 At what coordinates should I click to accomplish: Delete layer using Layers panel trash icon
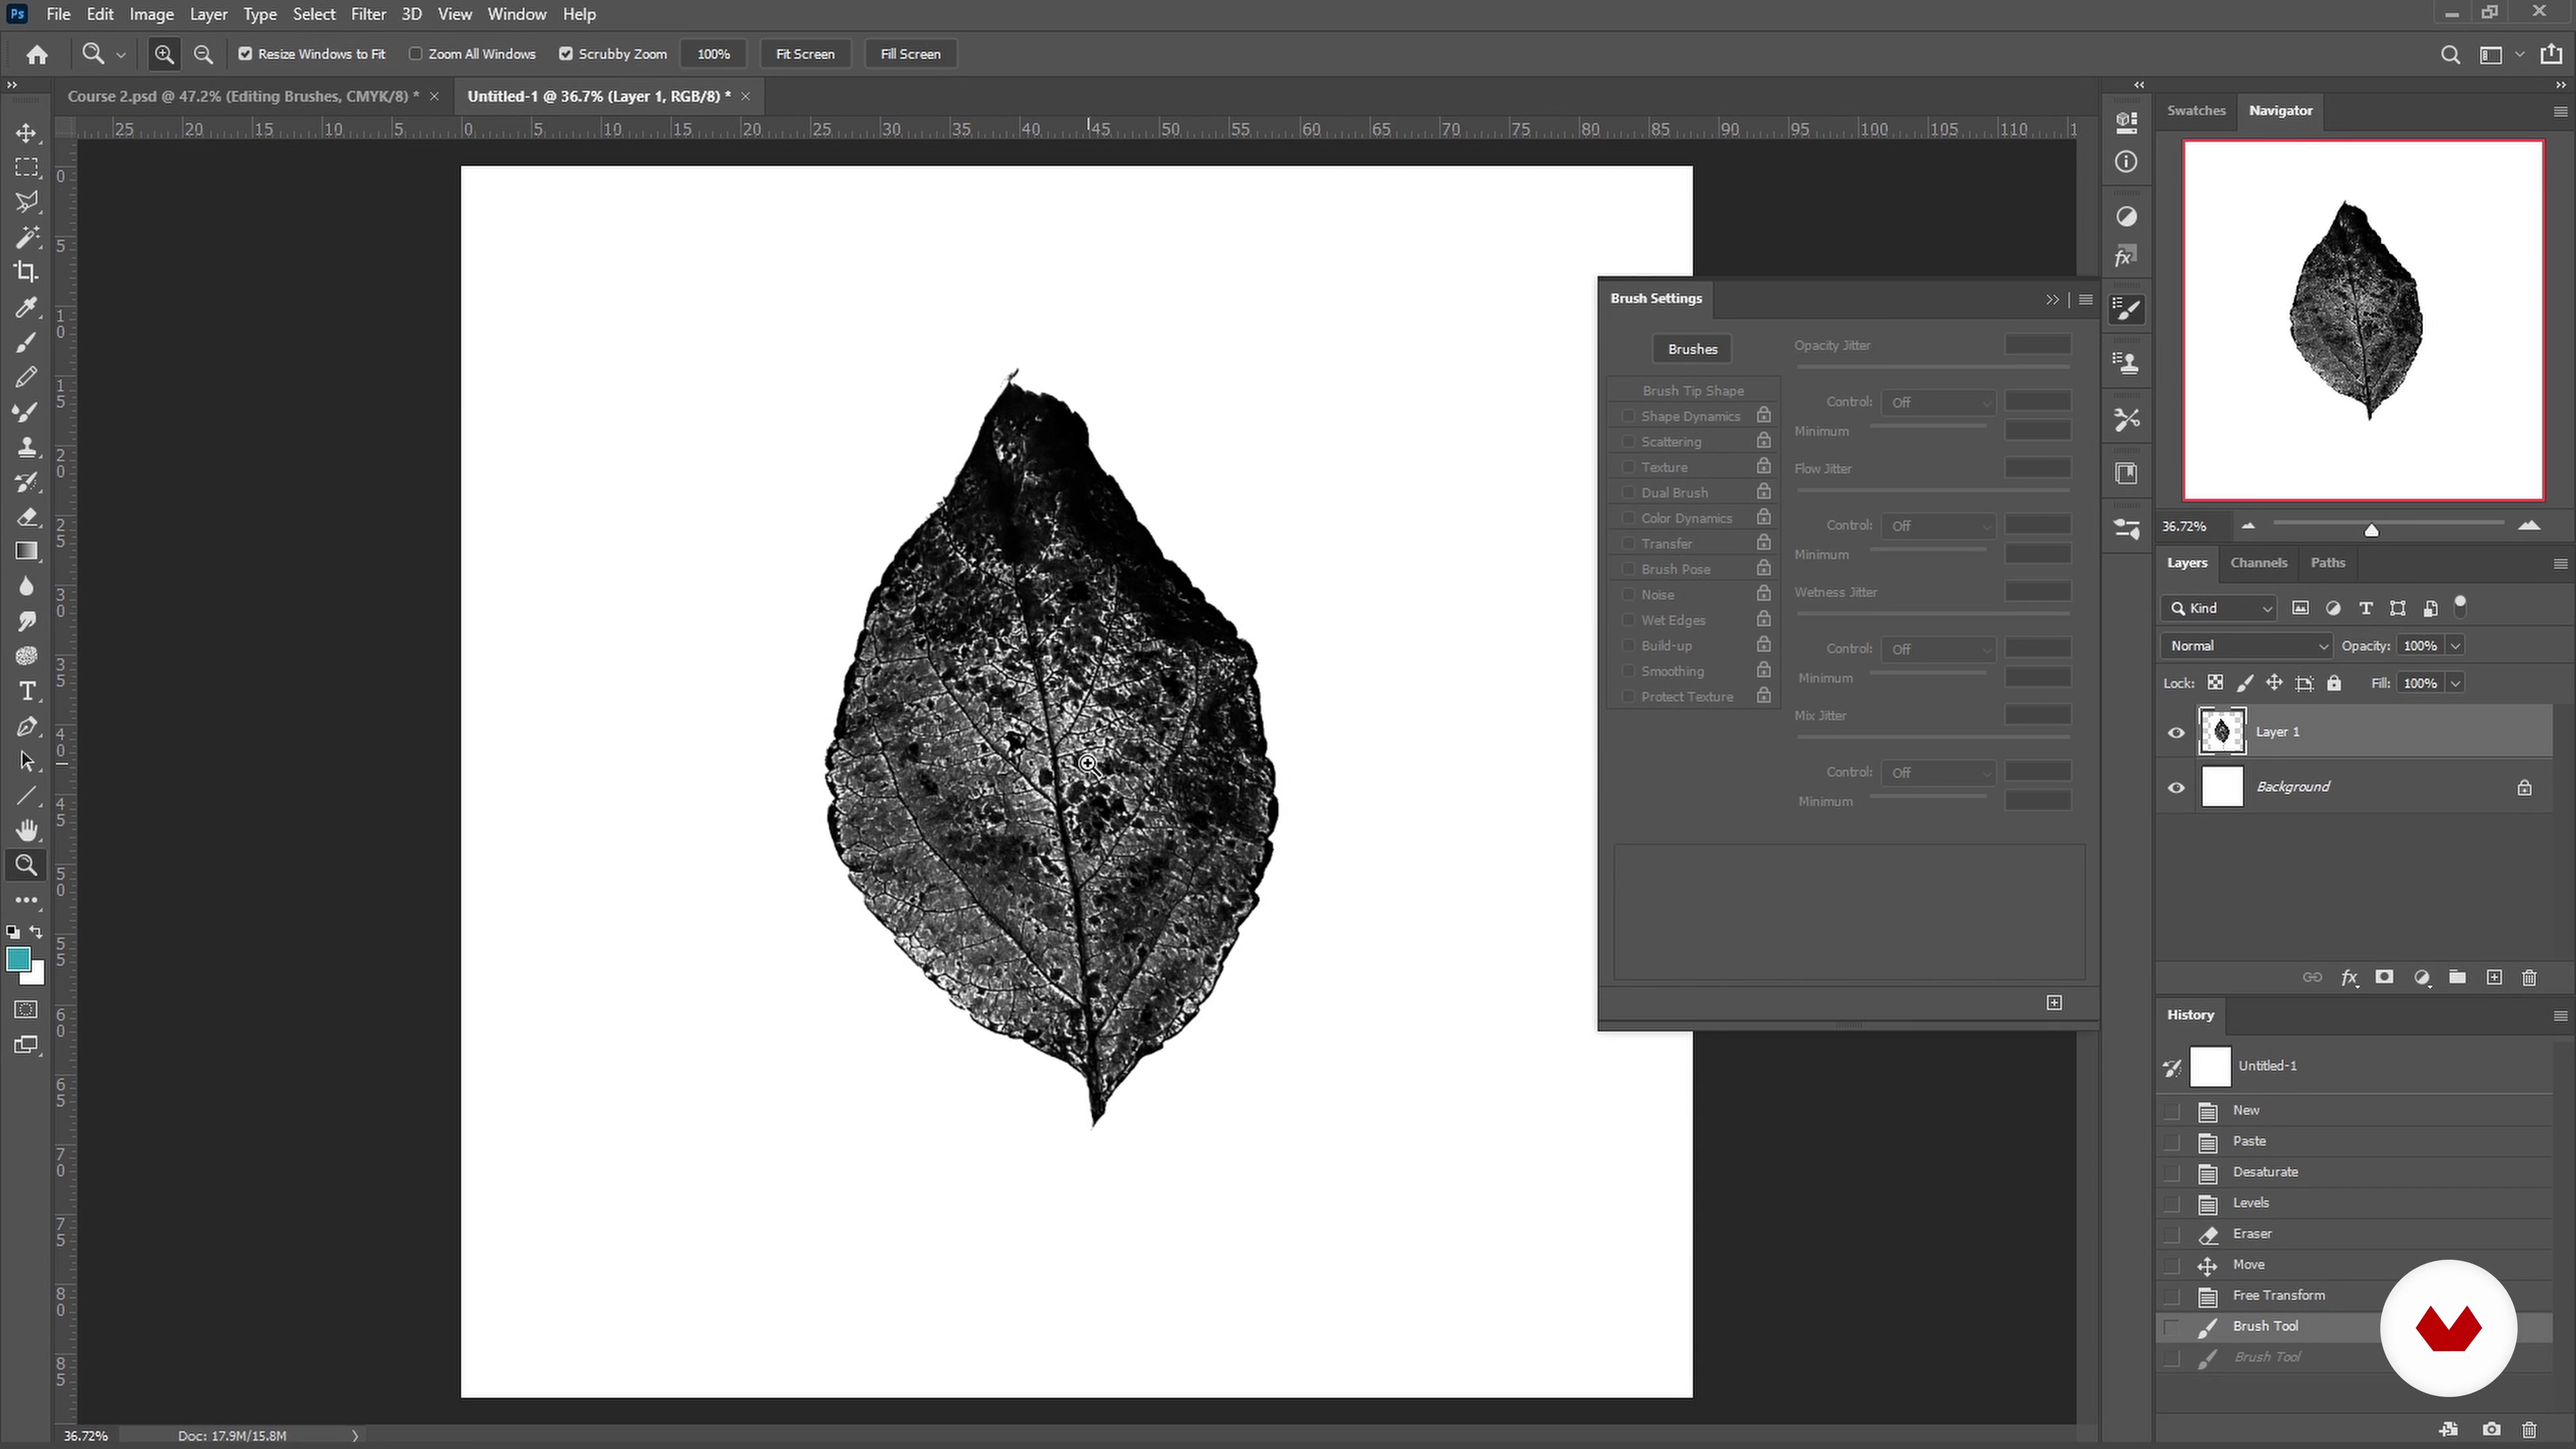coord(2529,978)
